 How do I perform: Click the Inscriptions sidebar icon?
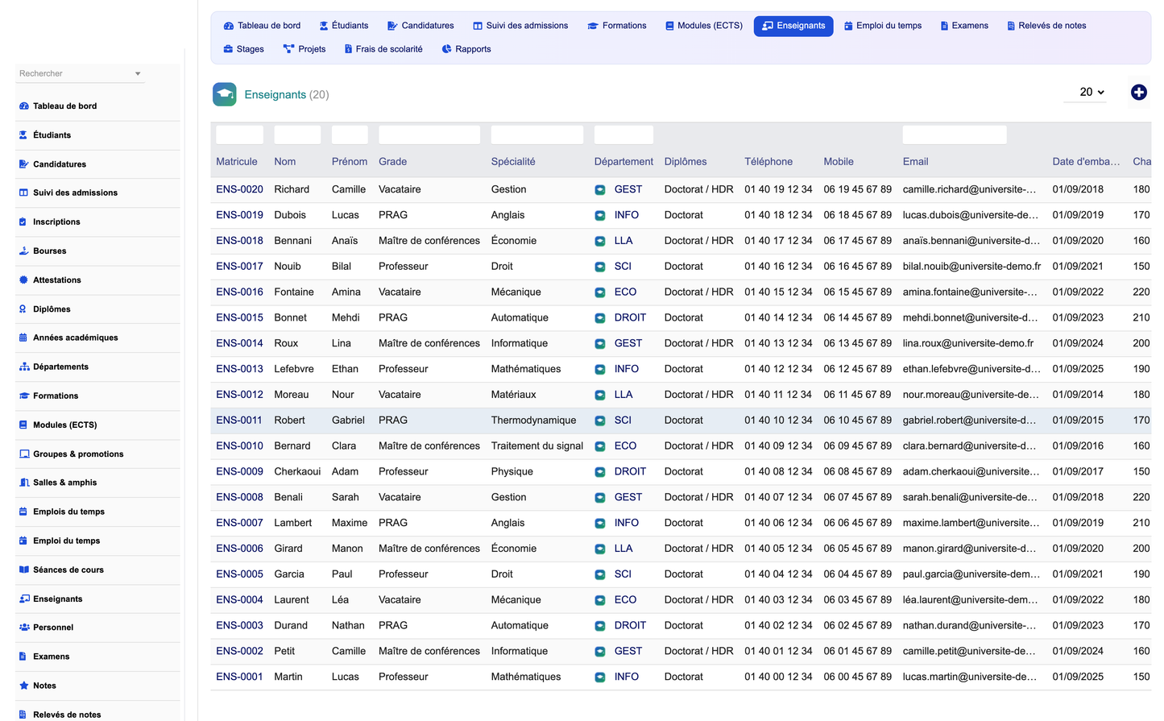pyautogui.click(x=23, y=222)
